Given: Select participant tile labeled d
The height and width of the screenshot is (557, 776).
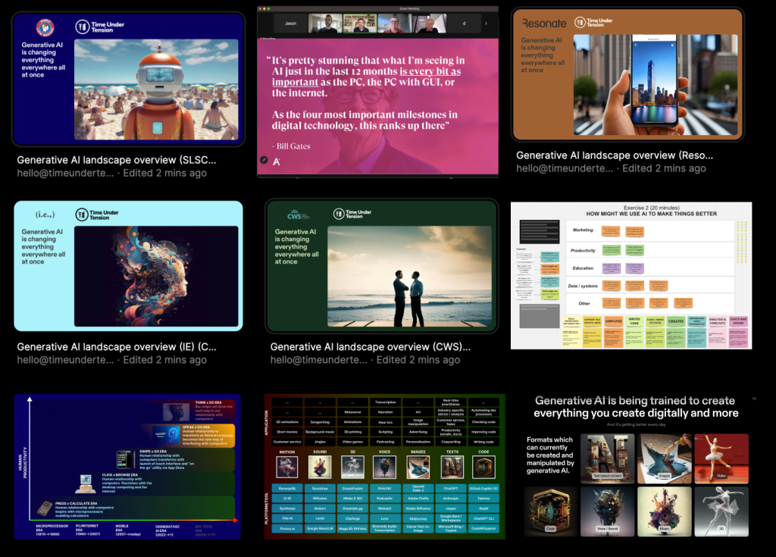Looking at the screenshot, I should 464,23.
